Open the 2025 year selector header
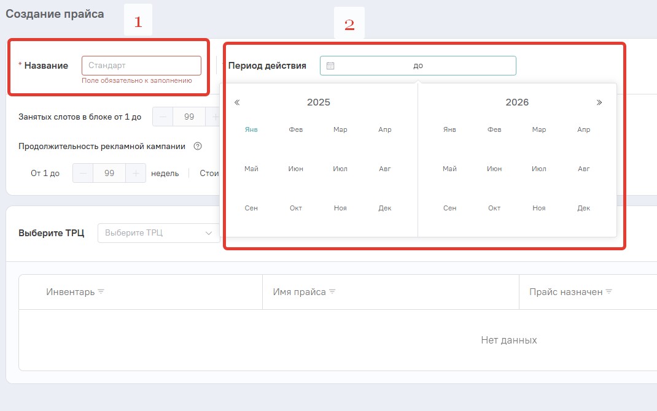The width and height of the screenshot is (657, 411). 318,102
